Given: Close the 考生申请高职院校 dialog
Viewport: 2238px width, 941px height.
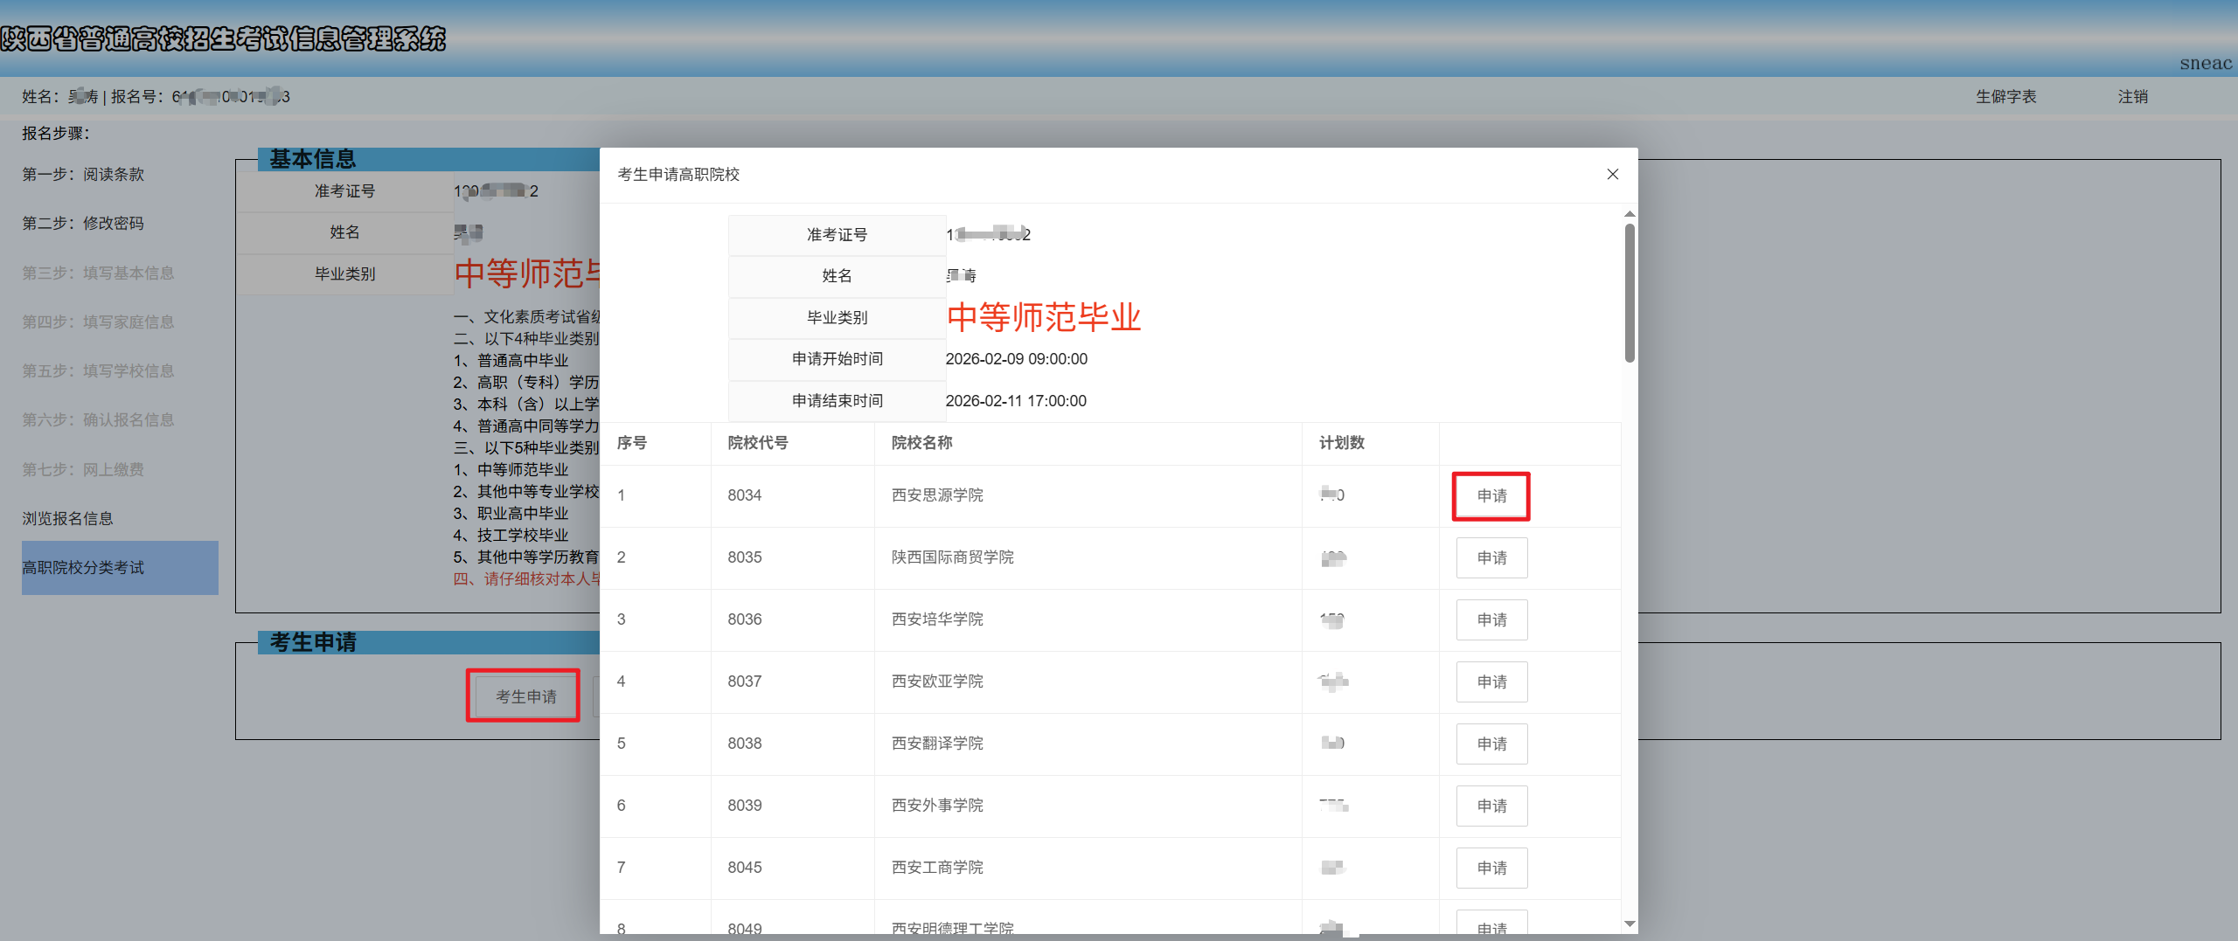Looking at the screenshot, I should tap(1613, 174).
